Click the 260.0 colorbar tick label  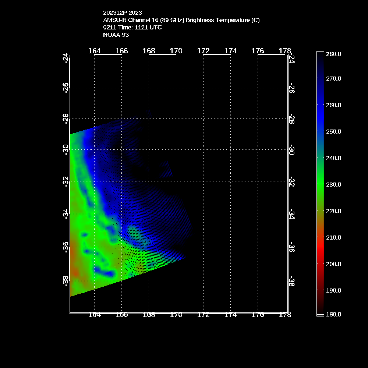coord(334,105)
